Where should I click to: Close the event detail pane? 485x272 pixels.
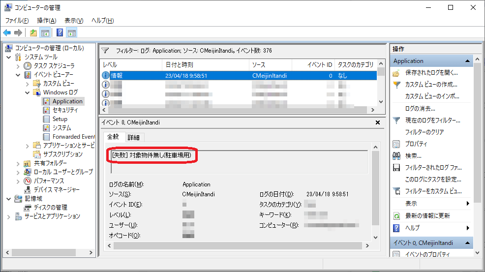pyautogui.click(x=377, y=122)
